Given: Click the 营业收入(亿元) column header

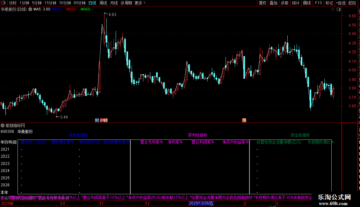Looking at the screenshot, I should click(x=34, y=142).
